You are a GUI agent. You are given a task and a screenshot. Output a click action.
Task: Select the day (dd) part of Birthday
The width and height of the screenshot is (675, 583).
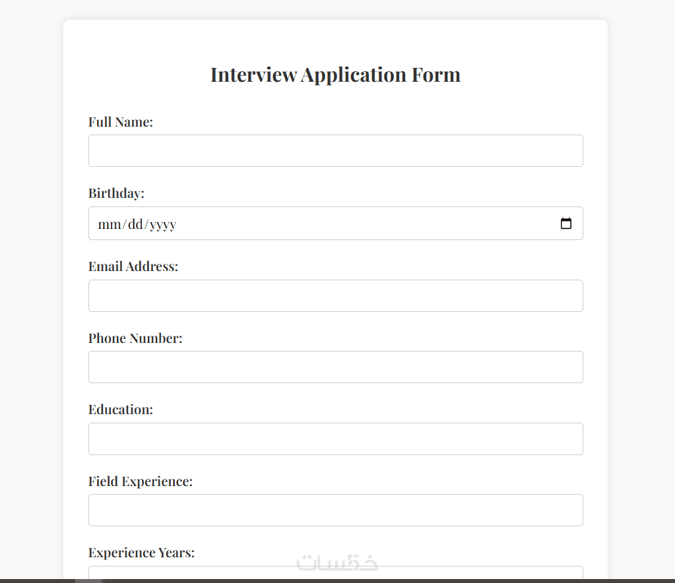(x=135, y=224)
